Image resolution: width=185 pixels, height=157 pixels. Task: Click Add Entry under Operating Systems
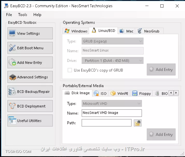(161, 69)
